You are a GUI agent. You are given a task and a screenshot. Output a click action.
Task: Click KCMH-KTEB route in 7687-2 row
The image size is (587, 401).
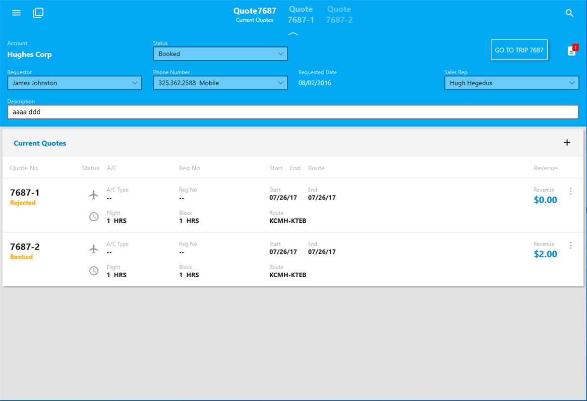click(x=288, y=275)
